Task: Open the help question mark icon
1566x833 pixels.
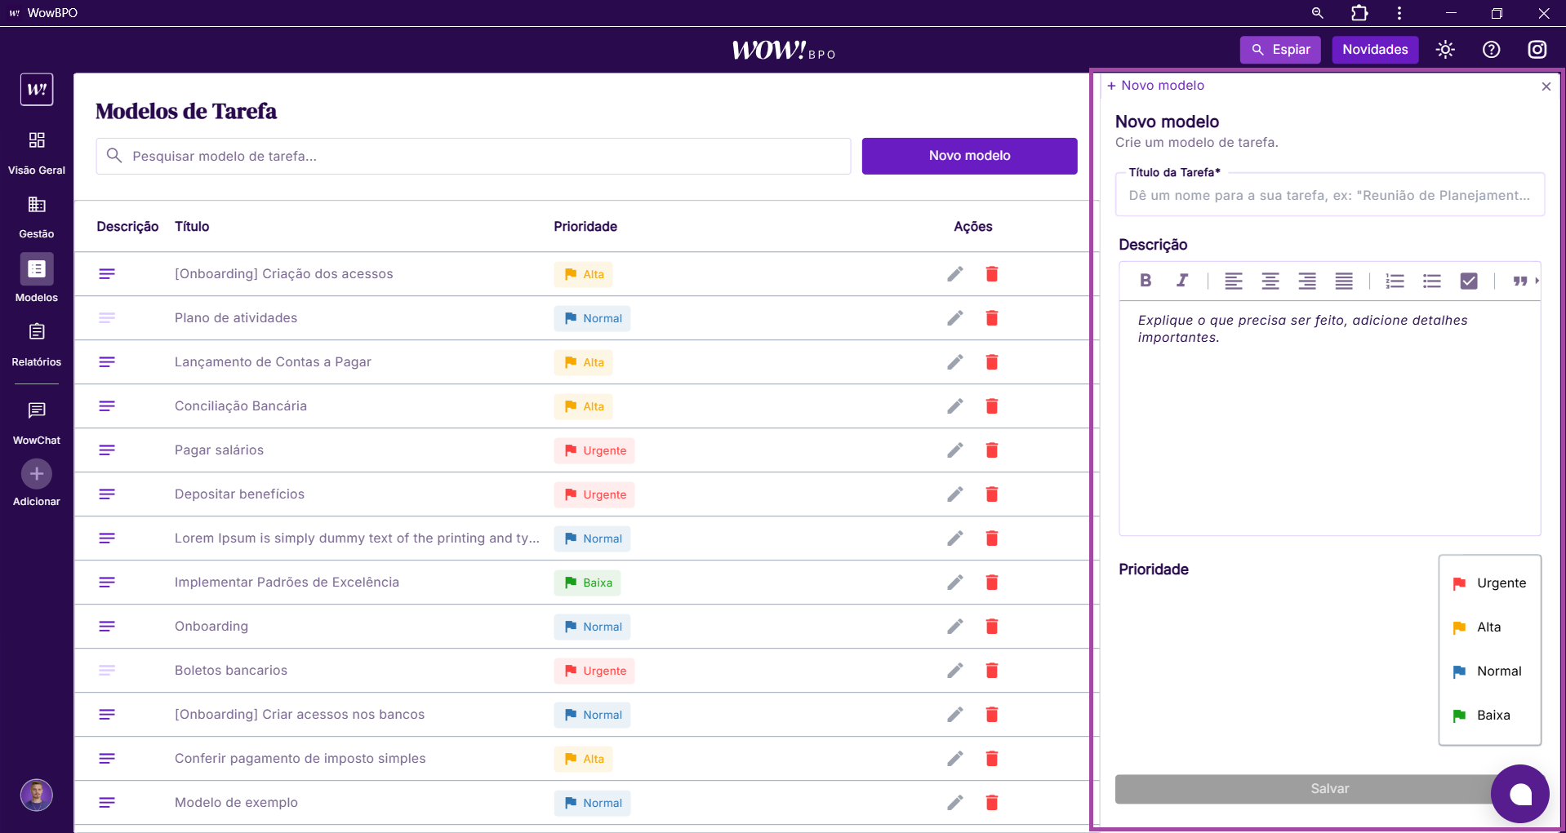Action: point(1491,50)
